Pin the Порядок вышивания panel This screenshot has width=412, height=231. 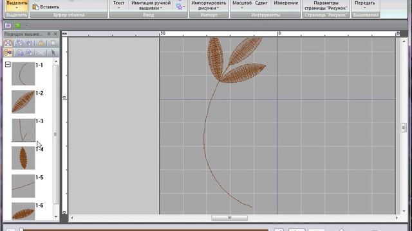49,34
